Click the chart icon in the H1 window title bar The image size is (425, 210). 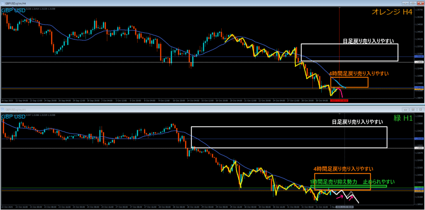click(2, 110)
